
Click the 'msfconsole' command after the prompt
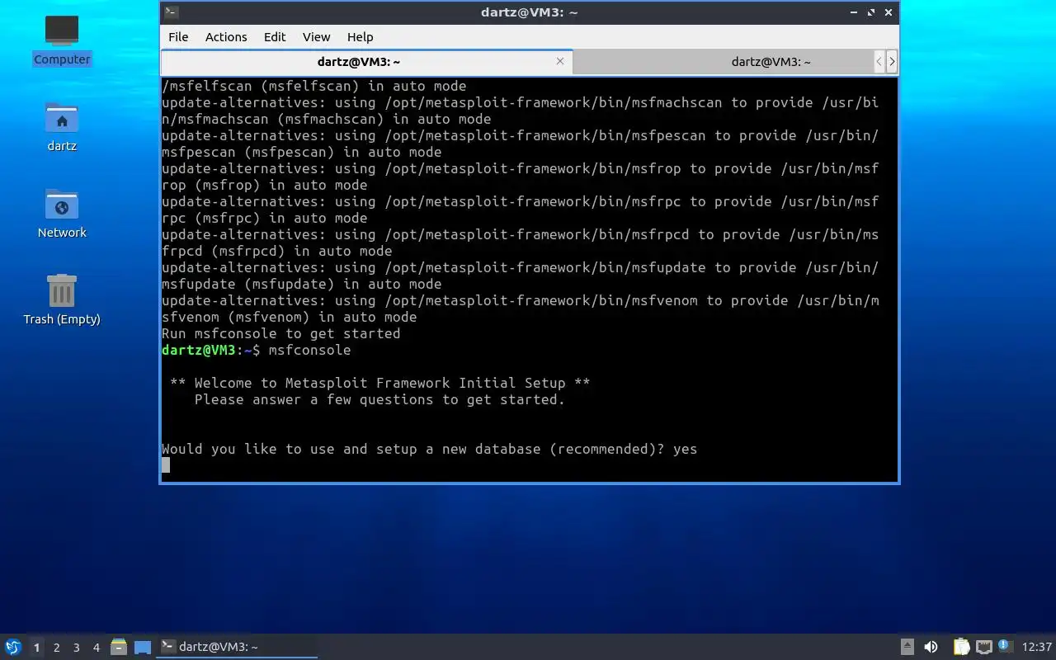(x=309, y=350)
